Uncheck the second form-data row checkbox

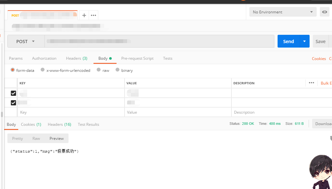pos(13,102)
